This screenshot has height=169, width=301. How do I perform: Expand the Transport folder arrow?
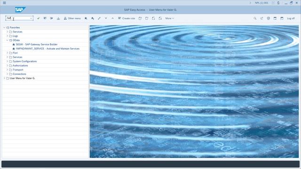[8, 70]
